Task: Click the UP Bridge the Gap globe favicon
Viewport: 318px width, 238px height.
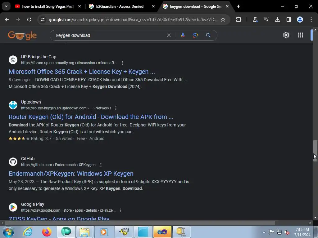Action: [13, 60]
